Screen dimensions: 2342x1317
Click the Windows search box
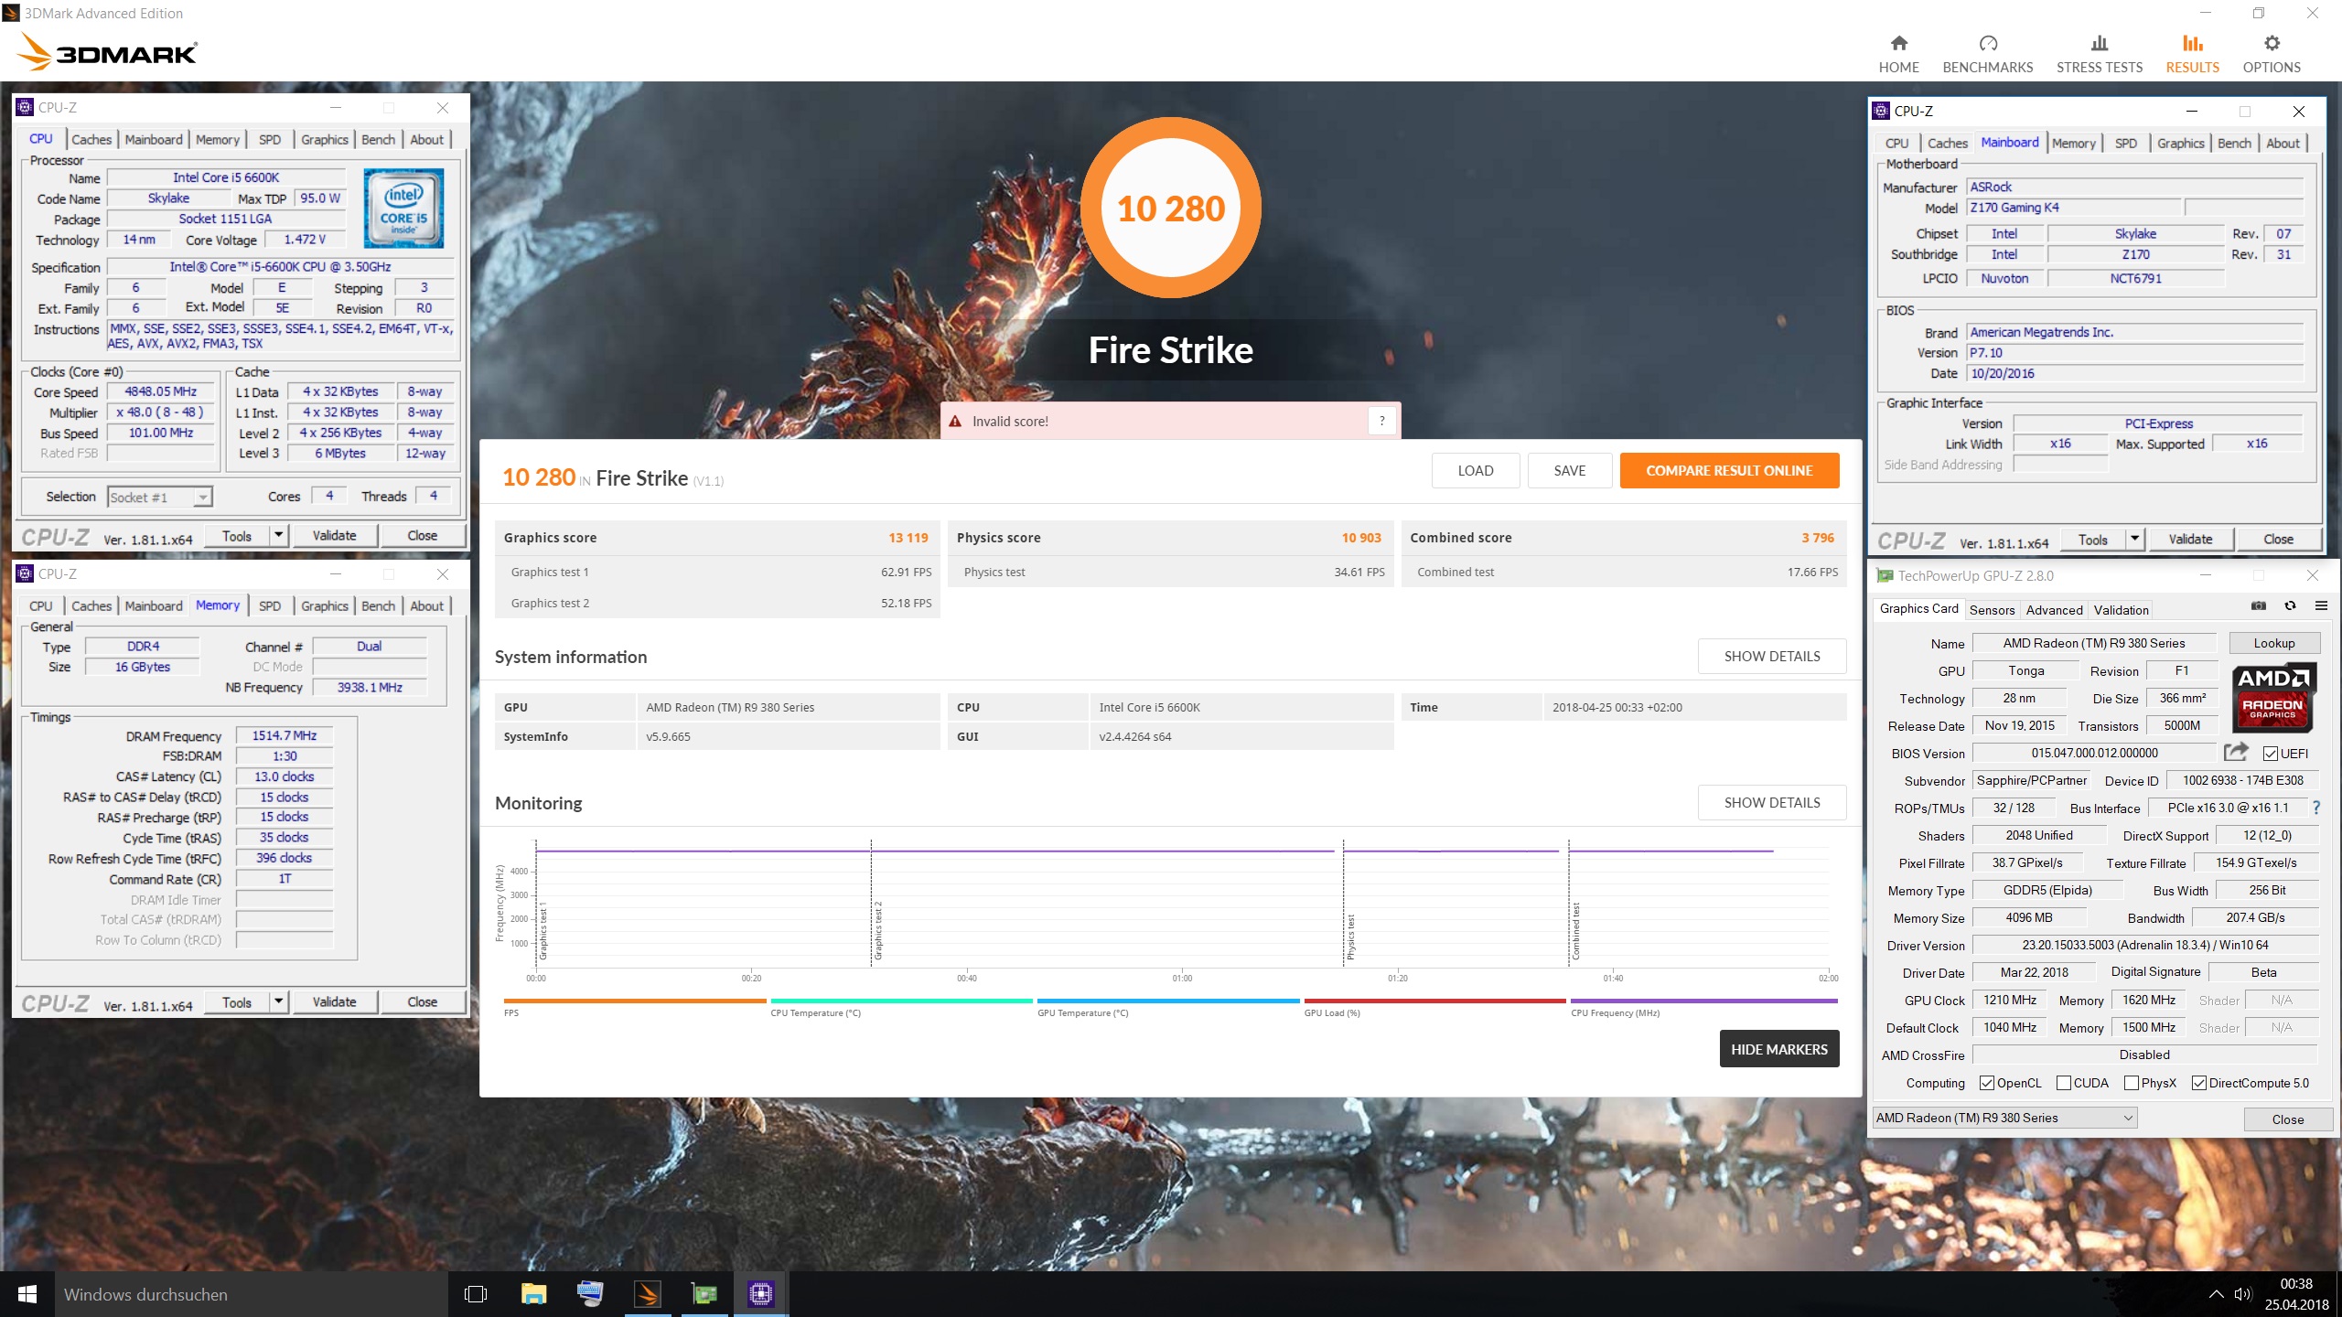[x=252, y=1294]
